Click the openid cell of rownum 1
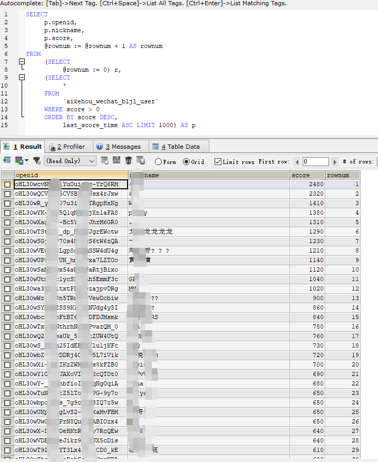Viewport: 378px width, 462px height. click(71, 184)
